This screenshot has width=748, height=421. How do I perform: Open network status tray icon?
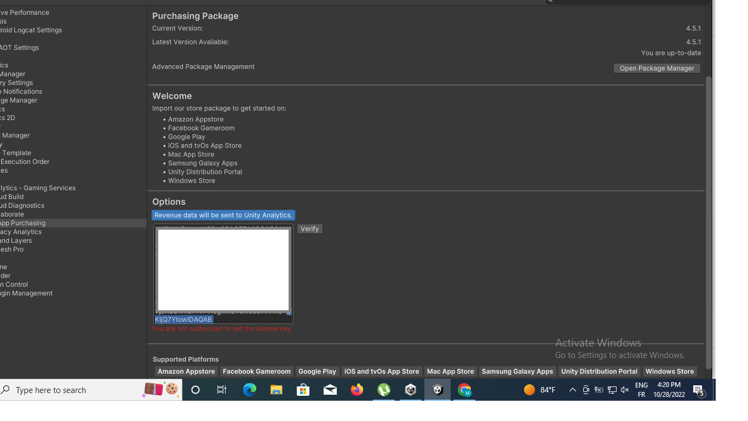[x=612, y=390]
